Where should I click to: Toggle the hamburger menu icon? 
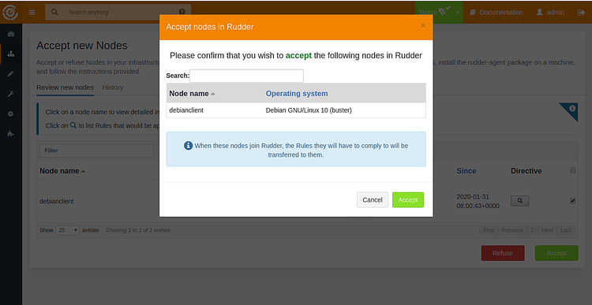[x=32, y=13]
